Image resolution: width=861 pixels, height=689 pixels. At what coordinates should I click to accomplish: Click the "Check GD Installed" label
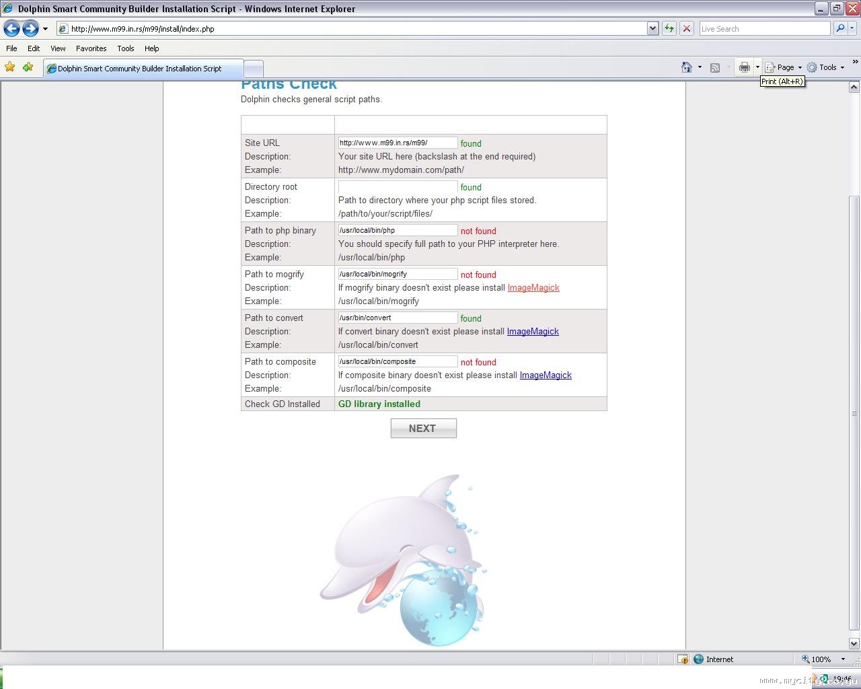click(x=283, y=404)
